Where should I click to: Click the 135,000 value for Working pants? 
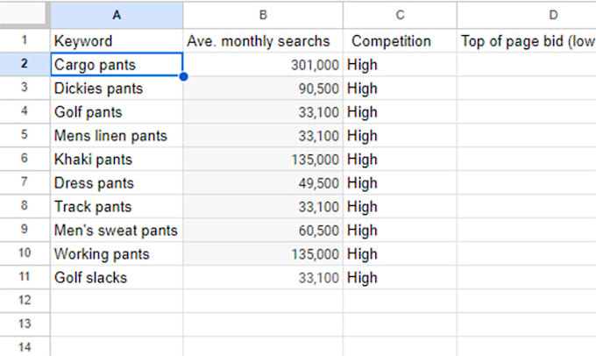(263, 253)
